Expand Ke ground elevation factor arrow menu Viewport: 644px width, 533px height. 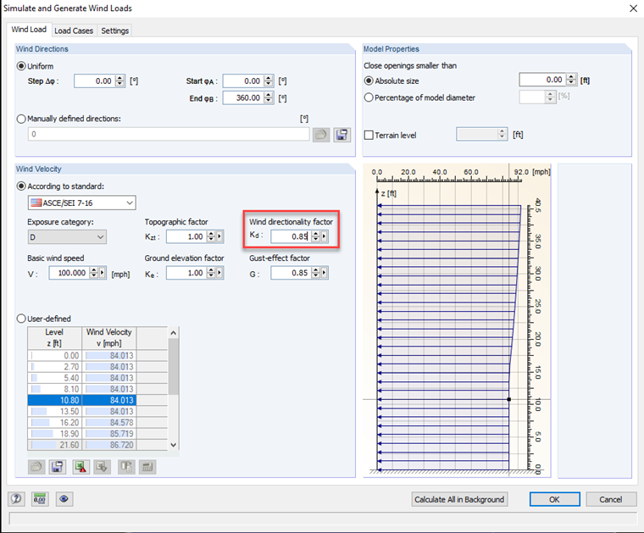219,273
